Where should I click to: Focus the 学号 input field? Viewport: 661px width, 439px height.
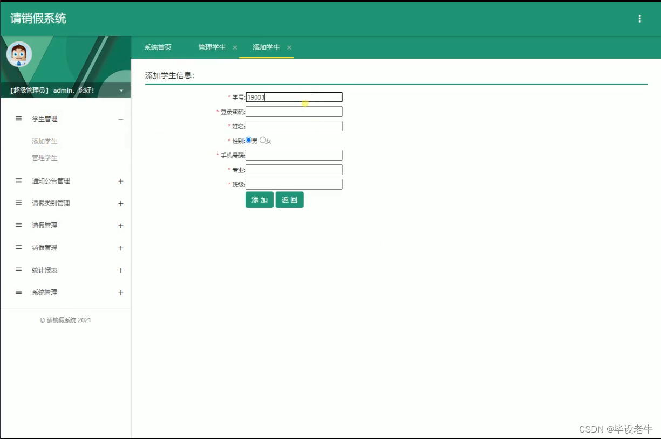coord(294,97)
